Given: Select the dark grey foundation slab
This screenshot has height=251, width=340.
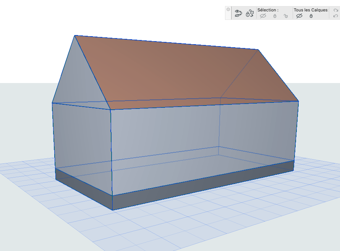Looking at the screenshot, I should point(173,190).
